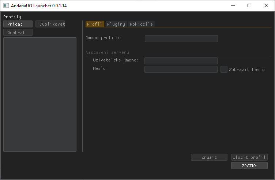Click inside the empty profiles list box
Viewport: 275px width, 180px height.
pos(40,94)
